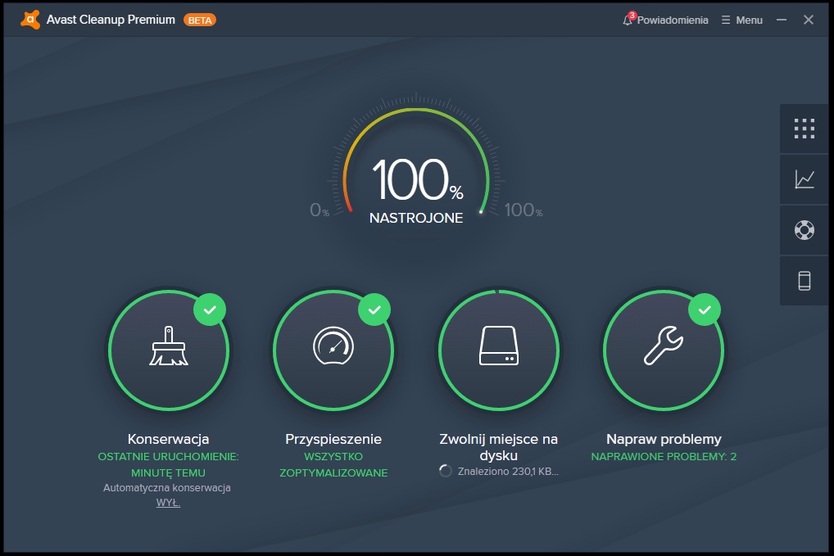Screen dimensions: 834x556
Task: Open the Menu hamburger button
Action: [742, 20]
